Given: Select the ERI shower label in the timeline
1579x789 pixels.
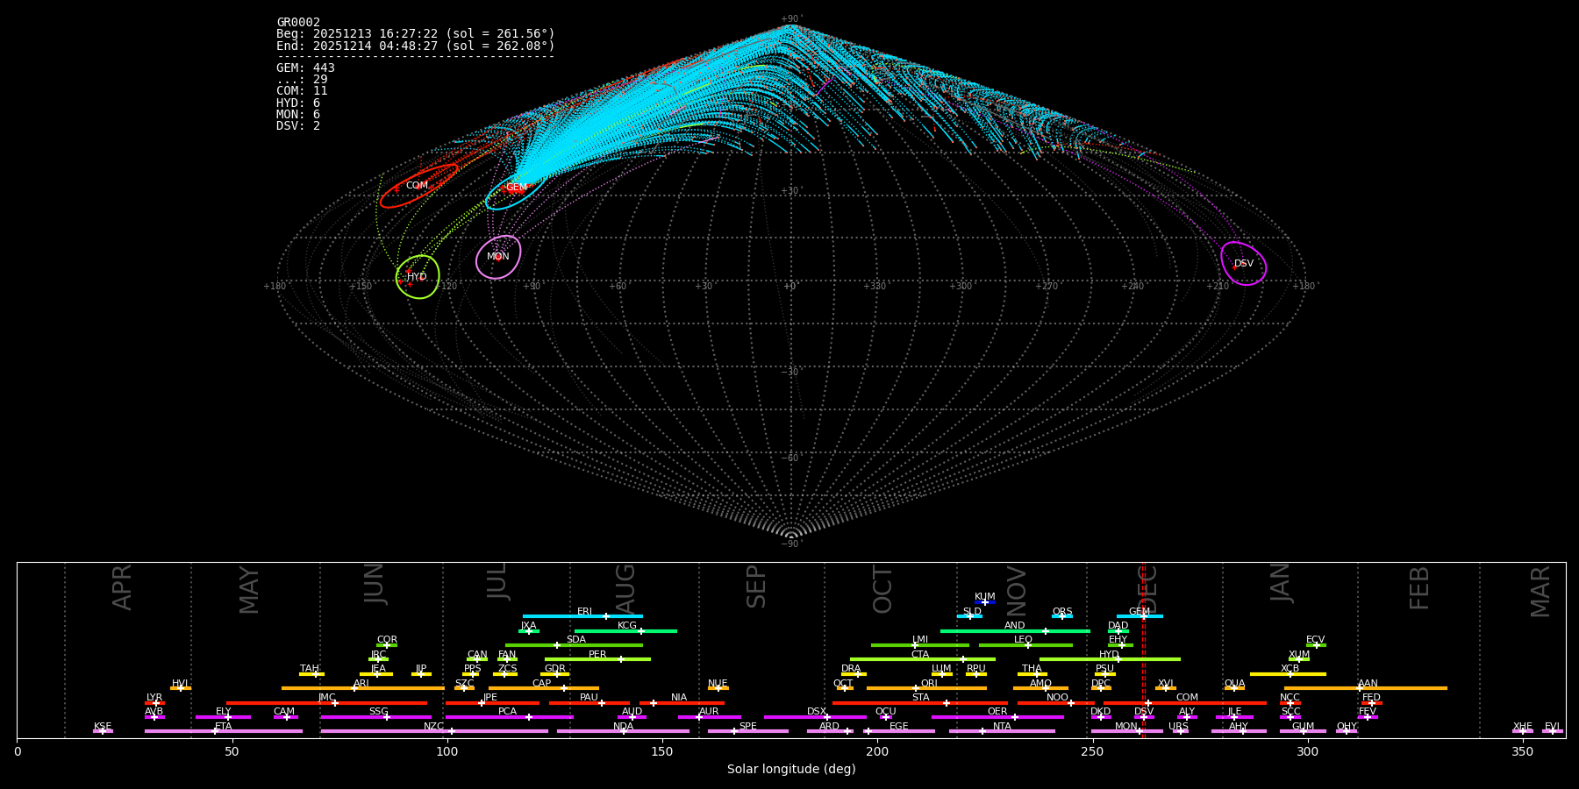Looking at the screenshot, I should click(584, 612).
